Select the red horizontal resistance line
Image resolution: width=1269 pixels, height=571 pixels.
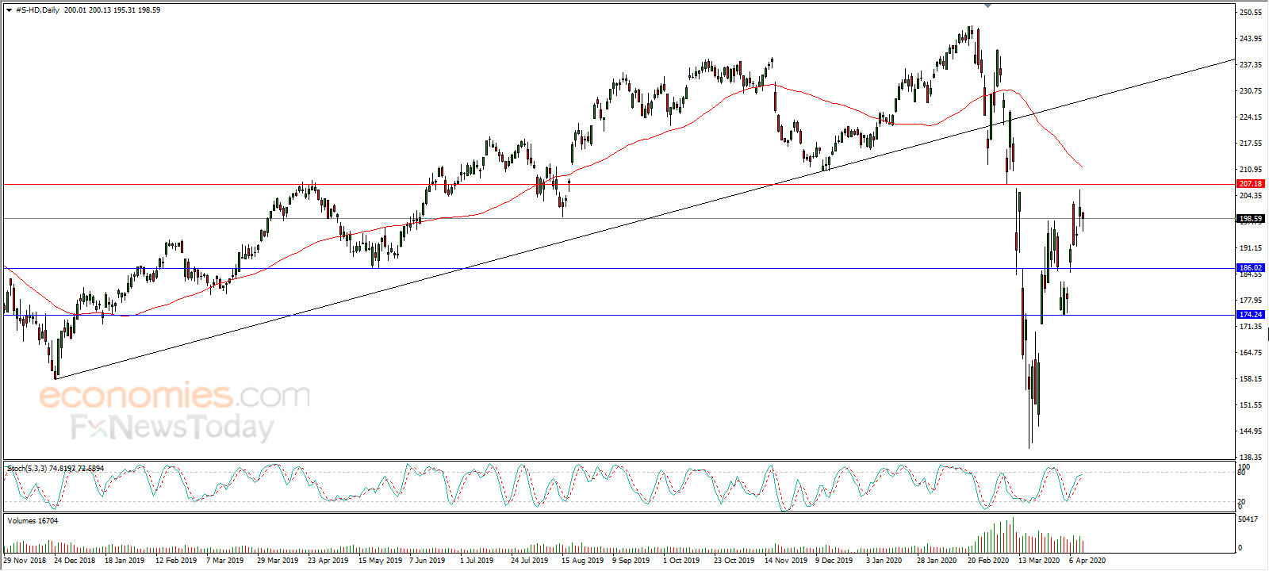click(619, 184)
